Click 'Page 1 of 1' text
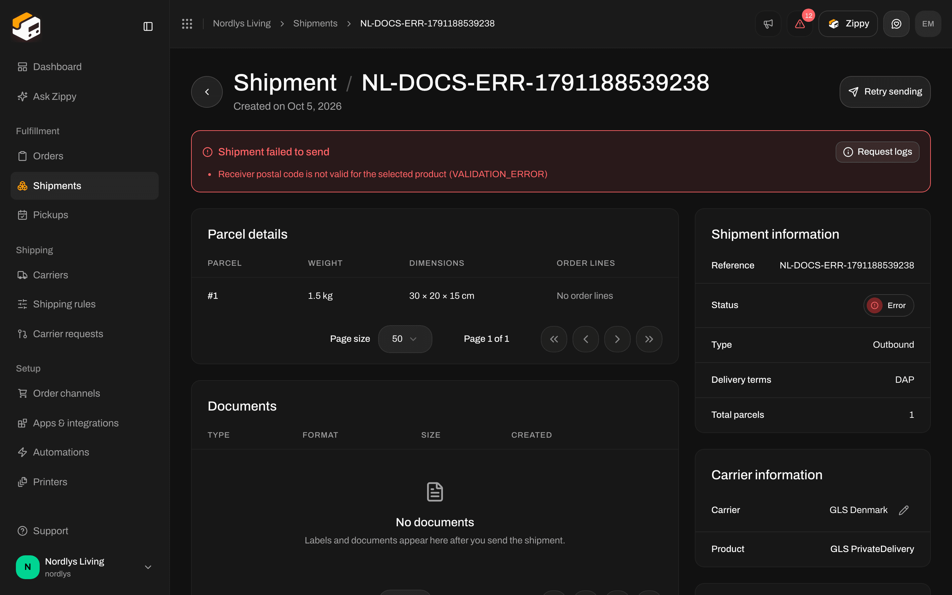Screen dimensions: 952x595 coord(486,339)
